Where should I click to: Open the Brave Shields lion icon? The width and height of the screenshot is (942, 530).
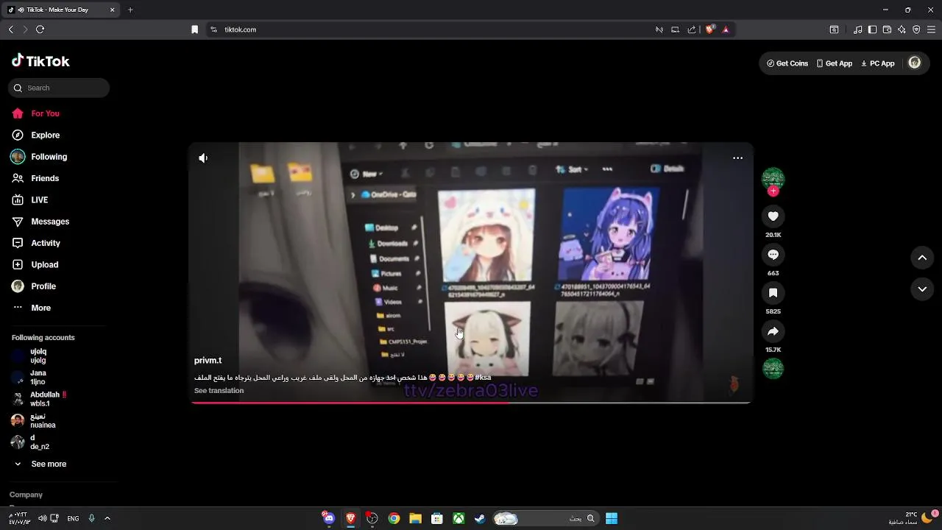click(x=710, y=29)
